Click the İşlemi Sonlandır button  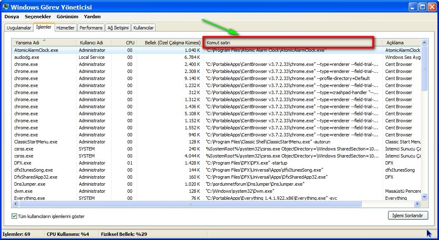[408, 216]
